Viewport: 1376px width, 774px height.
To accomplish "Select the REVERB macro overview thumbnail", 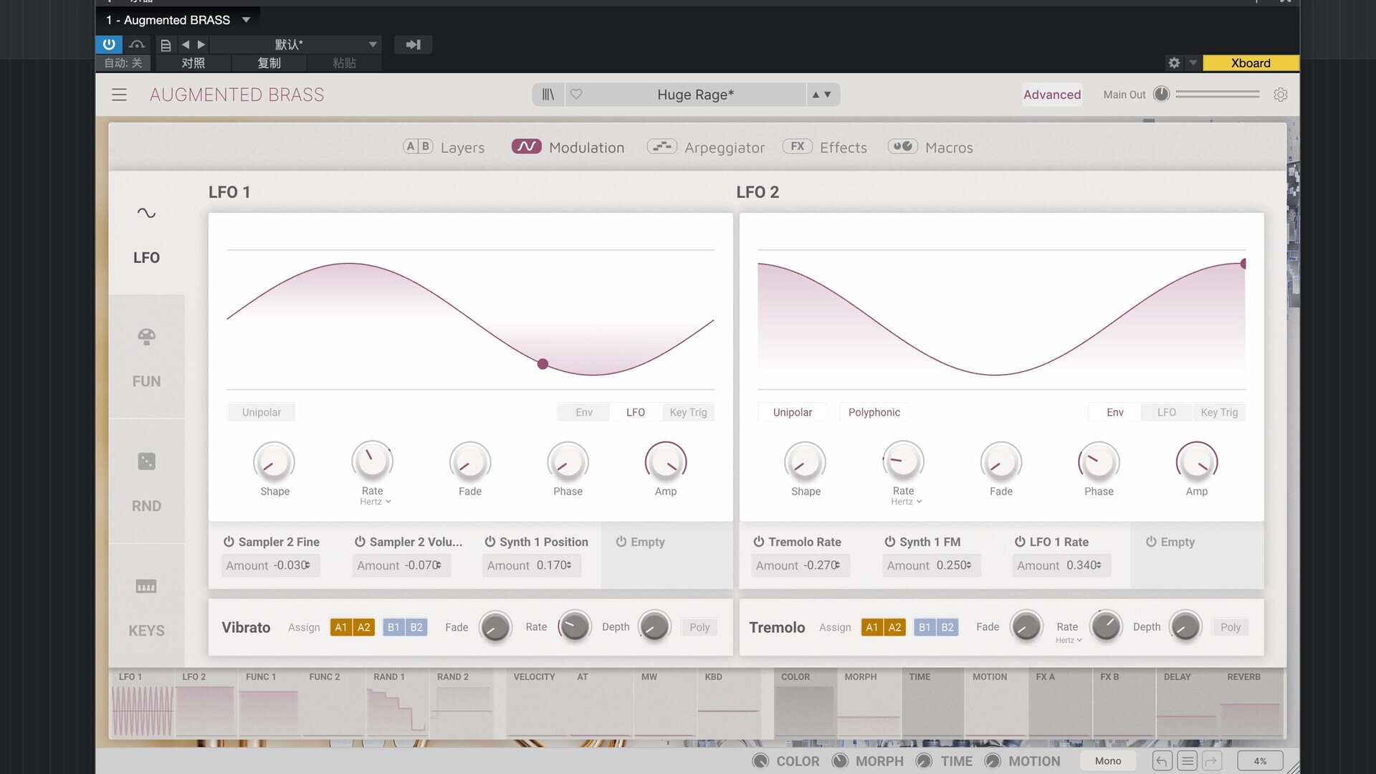I will pos(1251,704).
